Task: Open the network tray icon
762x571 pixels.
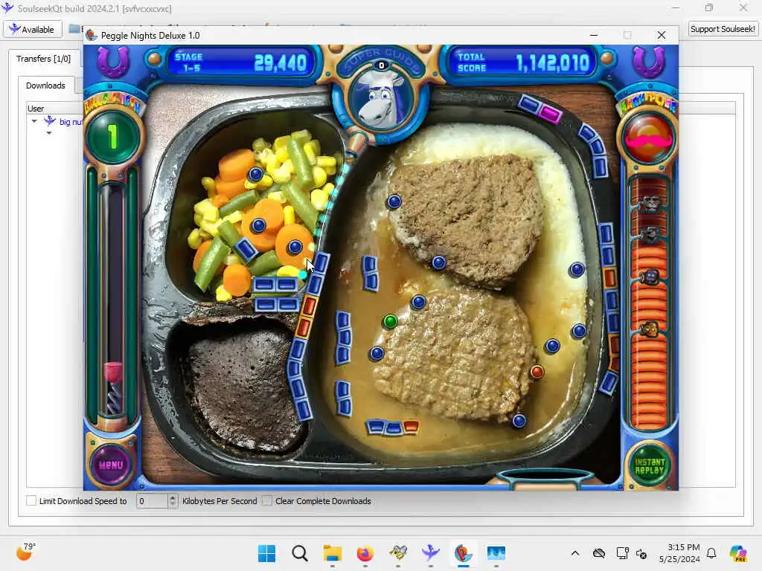Action: click(x=622, y=553)
